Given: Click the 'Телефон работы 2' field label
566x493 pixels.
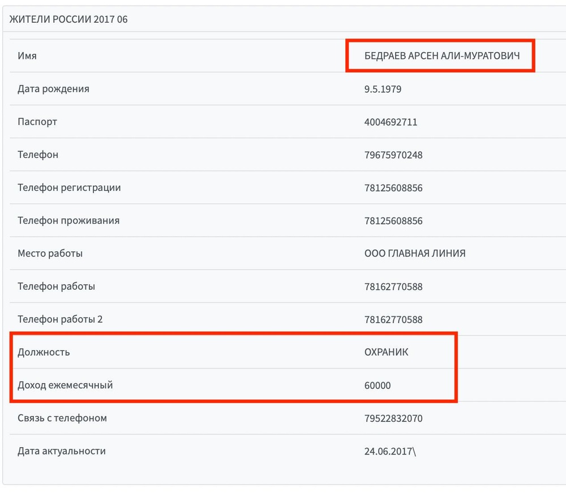Looking at the screenshot, I should pyautogui.click(x=60, y=319).
